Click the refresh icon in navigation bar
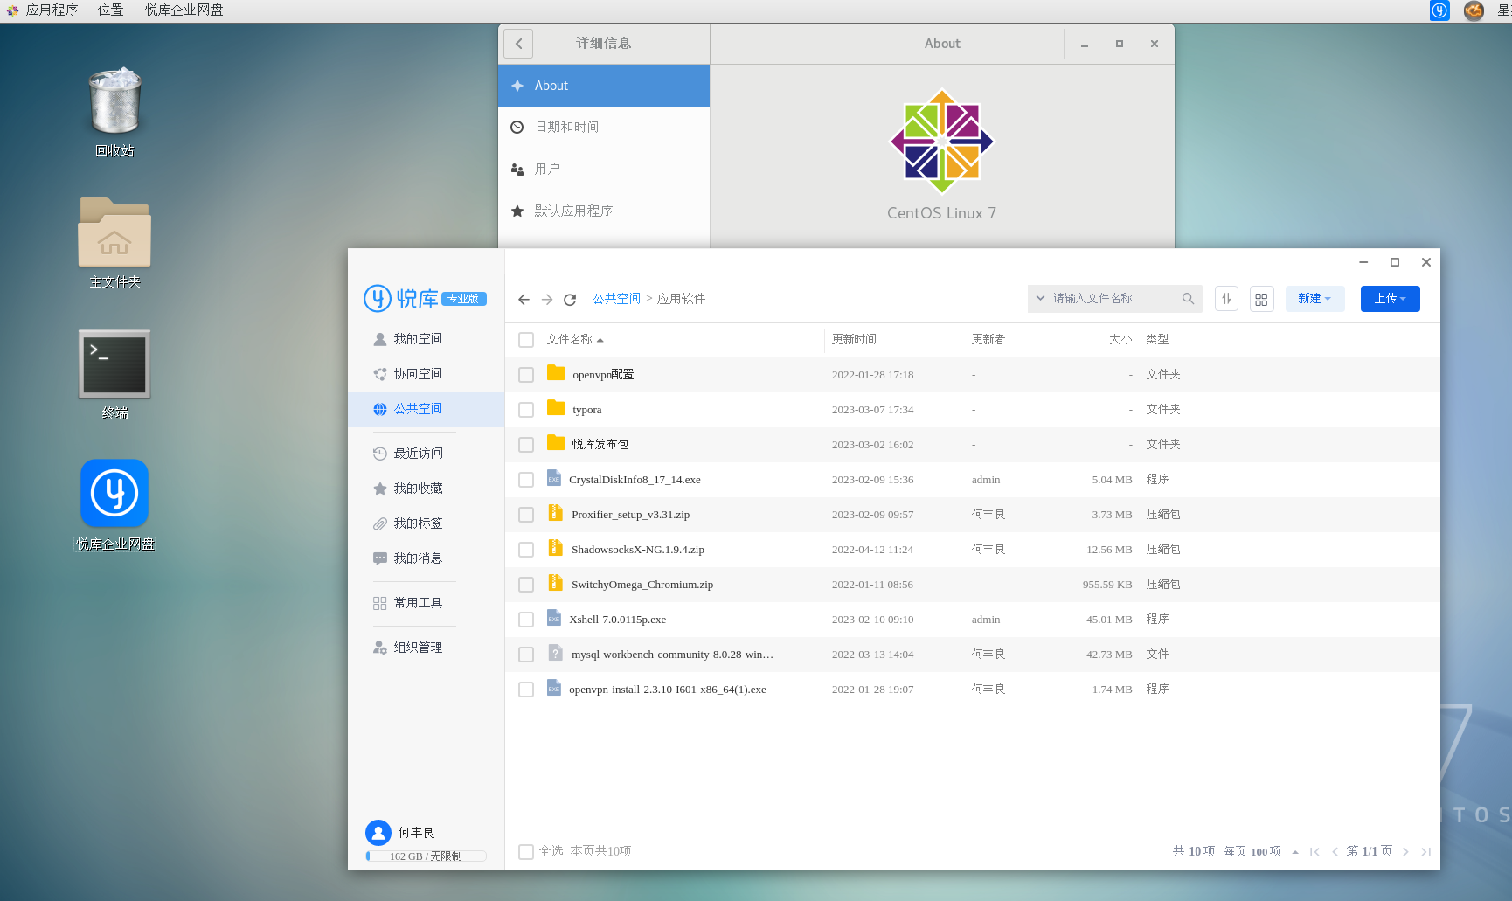 (570, 300)
